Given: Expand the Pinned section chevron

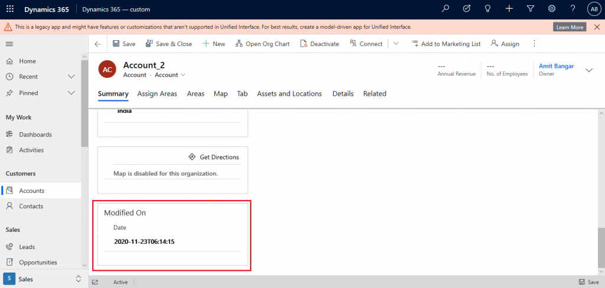Looking at the screenshot, I should [x=71, y=93].
